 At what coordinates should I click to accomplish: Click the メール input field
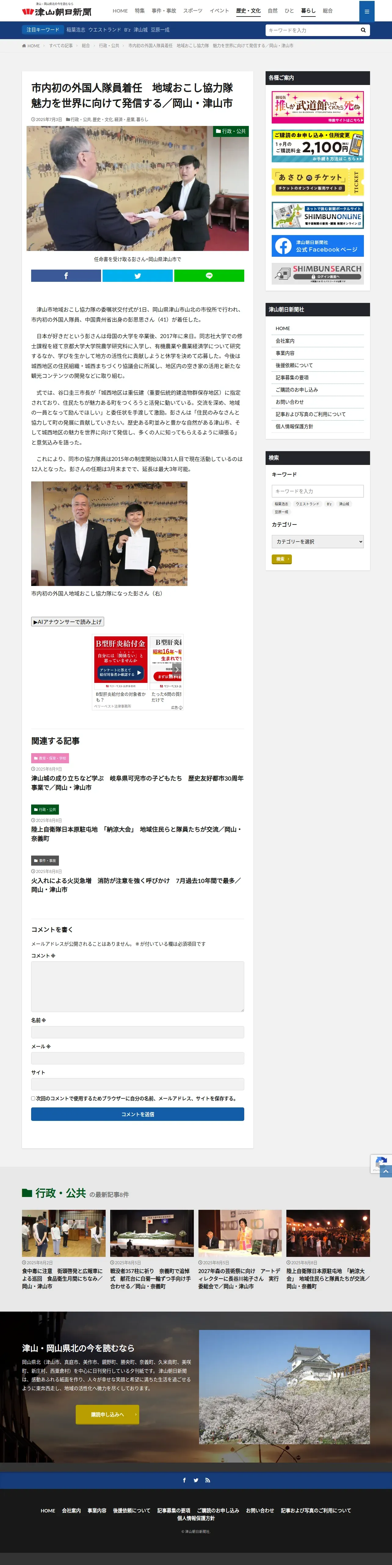tap(138, 1058)
